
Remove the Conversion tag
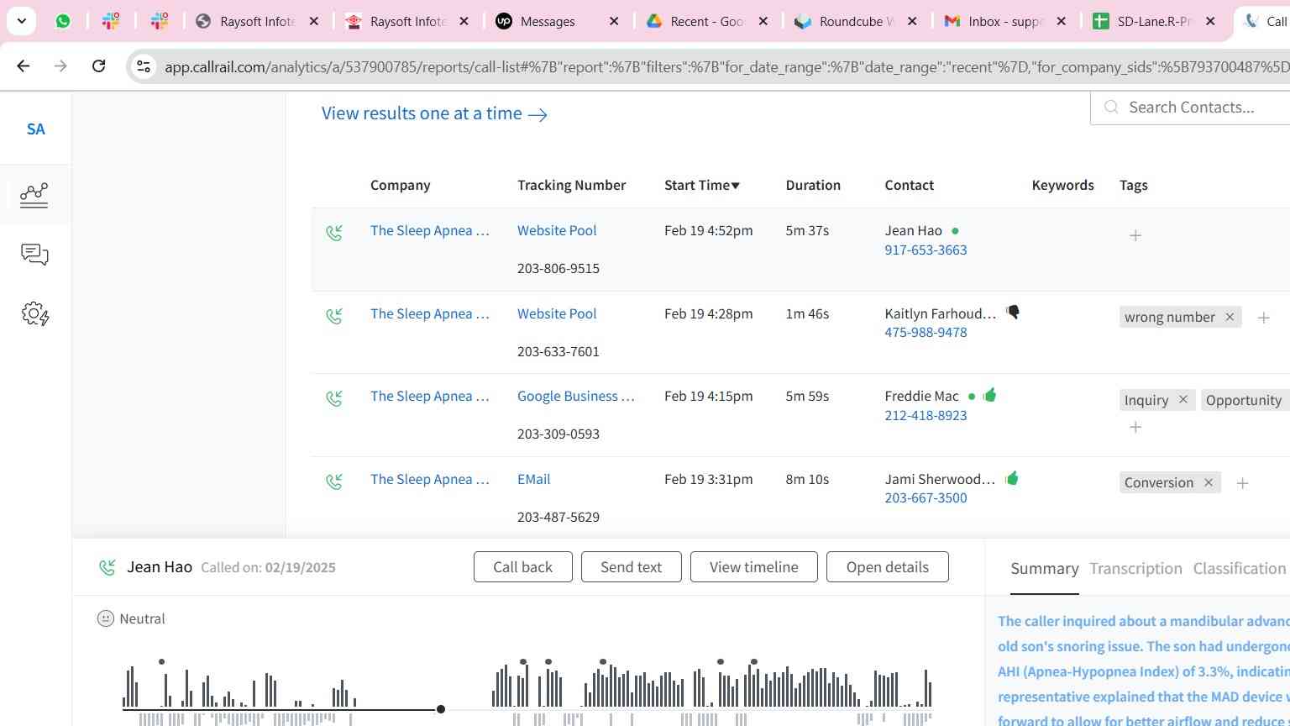[x=1209, y=482]
